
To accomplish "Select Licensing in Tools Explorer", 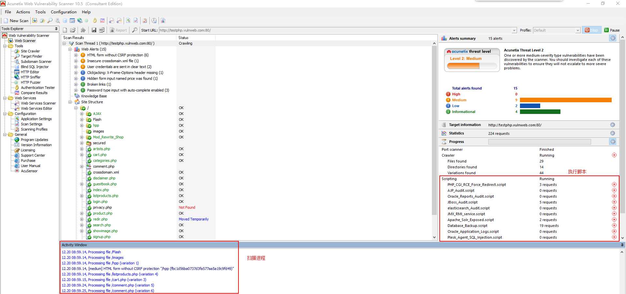I will click(28, 150).
